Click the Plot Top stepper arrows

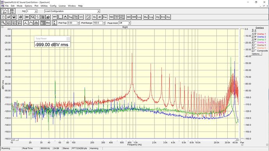point(79,23)
